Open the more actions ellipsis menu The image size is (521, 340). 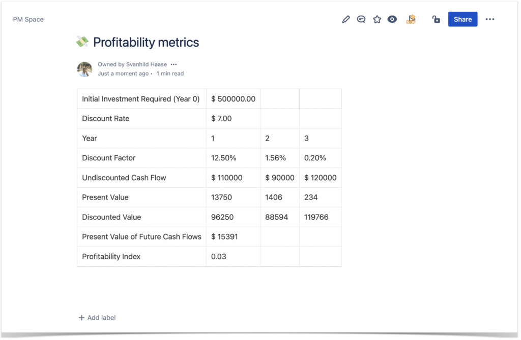click(490, 19)
